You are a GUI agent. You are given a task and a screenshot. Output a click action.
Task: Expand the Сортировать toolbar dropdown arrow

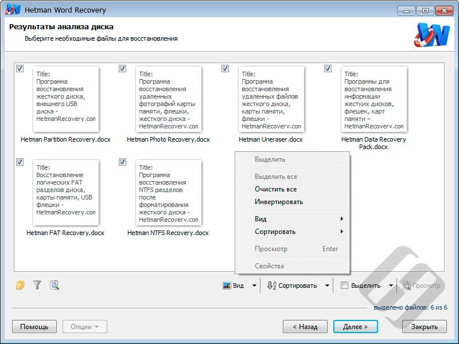(327, 286)
